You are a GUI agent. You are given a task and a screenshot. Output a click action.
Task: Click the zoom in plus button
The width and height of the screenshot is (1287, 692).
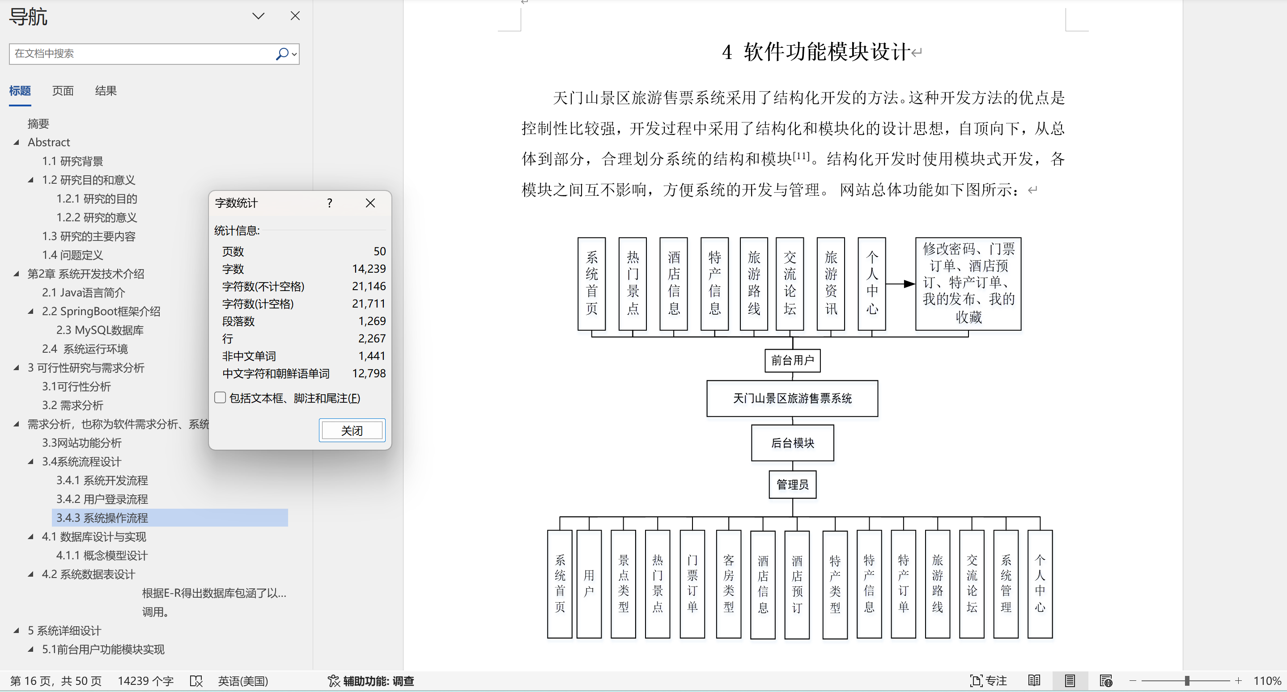pos(1238,680)
